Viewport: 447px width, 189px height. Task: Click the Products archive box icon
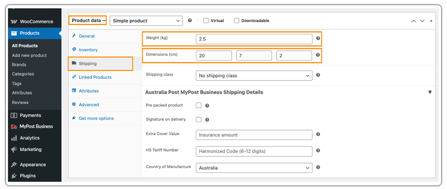[14, 33]
